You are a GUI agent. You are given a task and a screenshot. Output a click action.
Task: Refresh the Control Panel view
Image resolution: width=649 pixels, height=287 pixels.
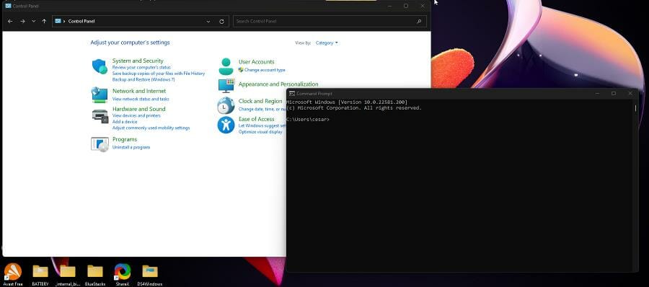[x=221, y=22]
